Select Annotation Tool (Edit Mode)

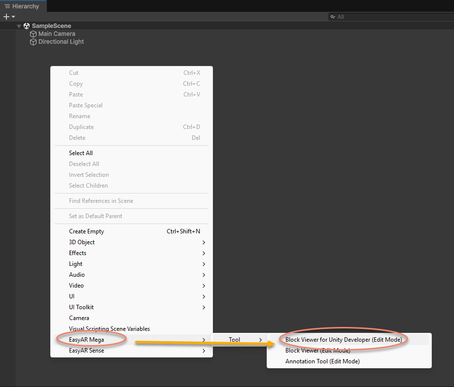(x=322, y=361)
